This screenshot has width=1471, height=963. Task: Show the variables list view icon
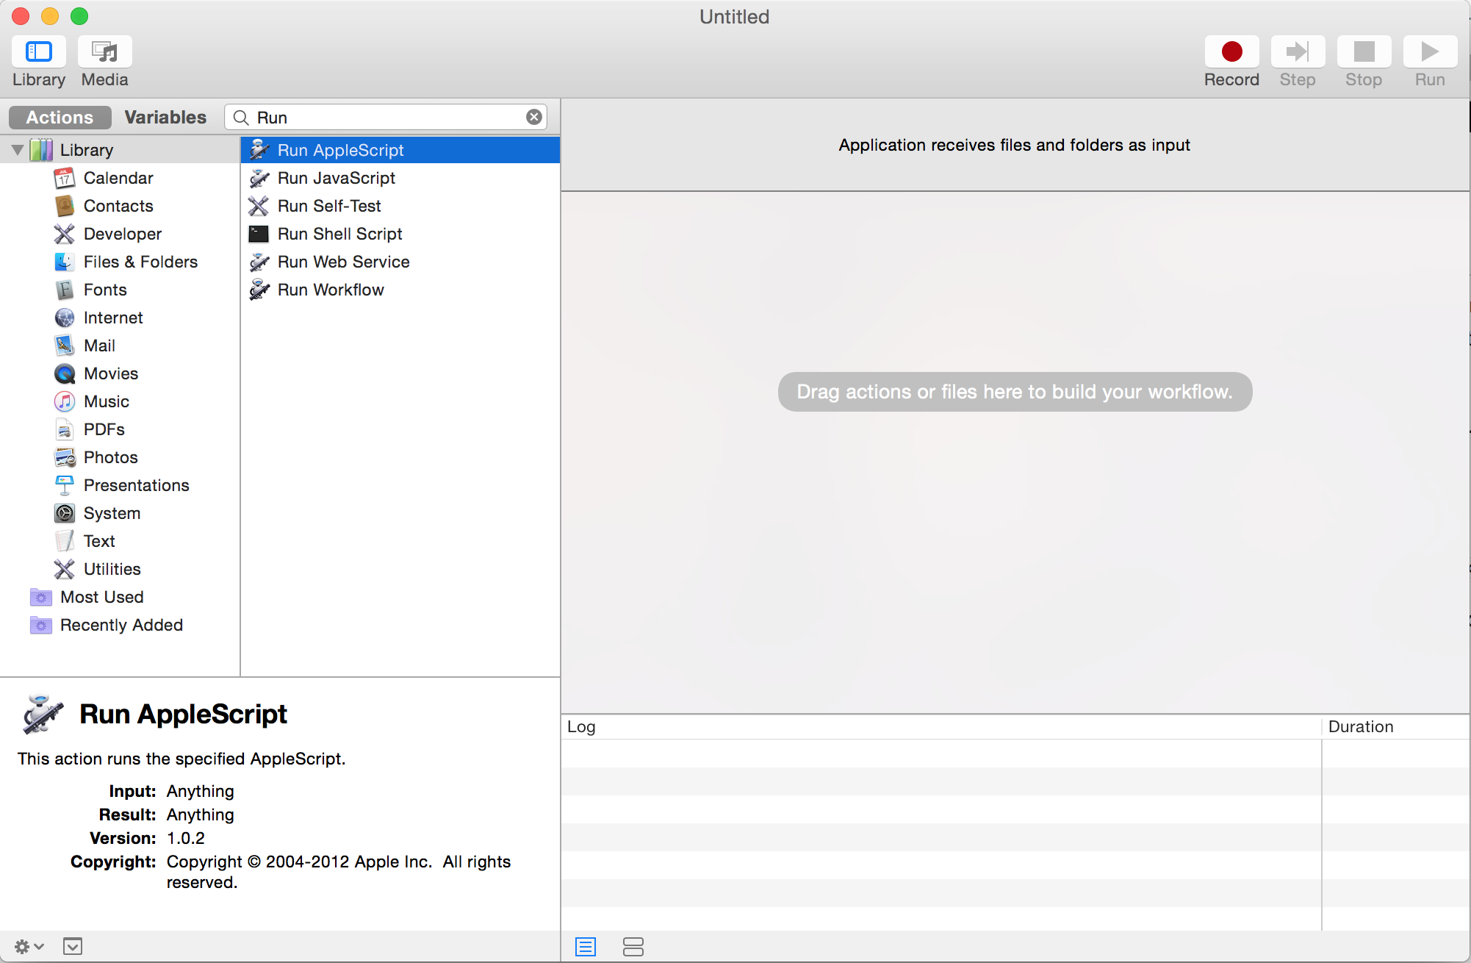coord(633,947)
